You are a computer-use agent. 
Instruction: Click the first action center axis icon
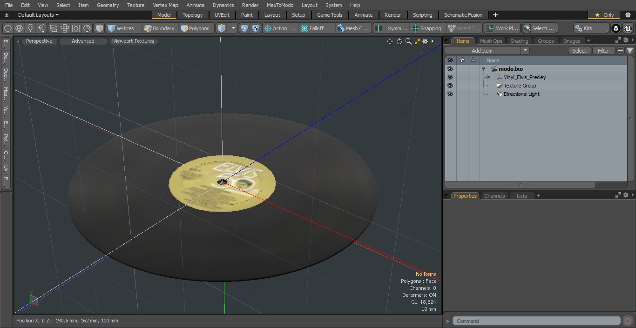point(245,28)
